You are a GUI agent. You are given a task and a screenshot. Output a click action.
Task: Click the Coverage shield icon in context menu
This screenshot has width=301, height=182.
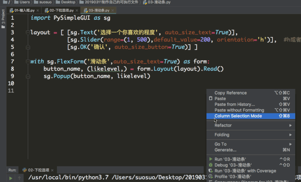tap(211, 171)
